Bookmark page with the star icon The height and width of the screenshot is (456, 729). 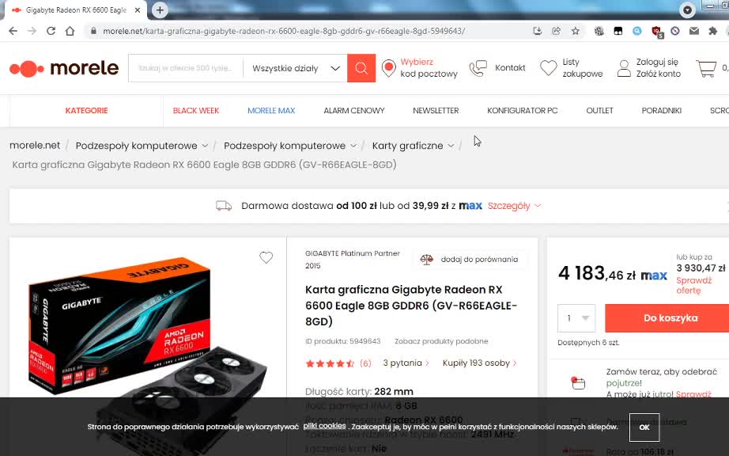coord(576,31)
